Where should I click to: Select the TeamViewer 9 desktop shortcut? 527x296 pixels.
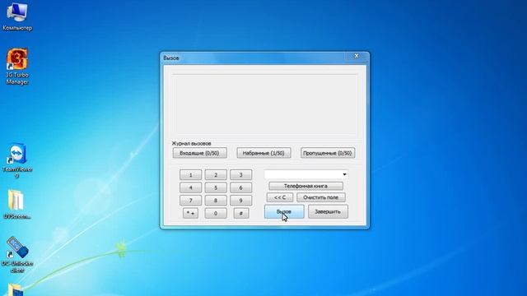17,160
